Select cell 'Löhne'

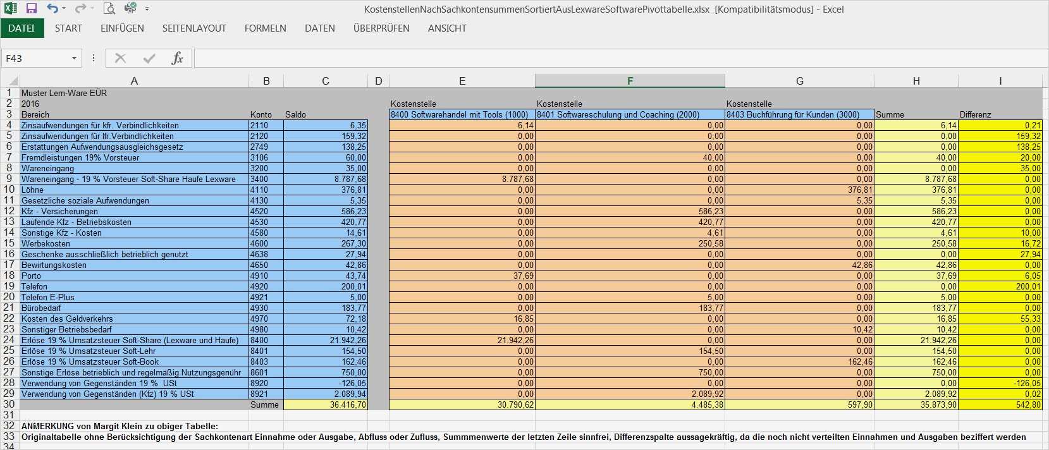point(134,190)
